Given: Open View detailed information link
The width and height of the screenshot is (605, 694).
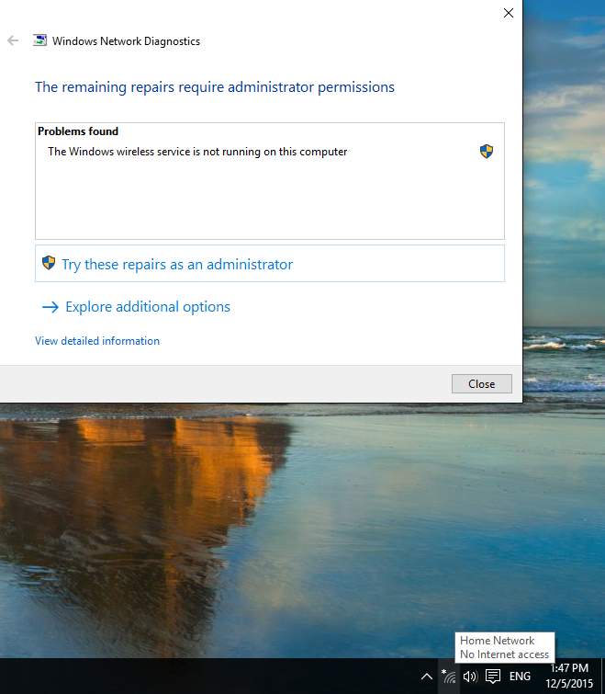Looking at the screenshot, I should pyautogui.click(x=97, y=341).
